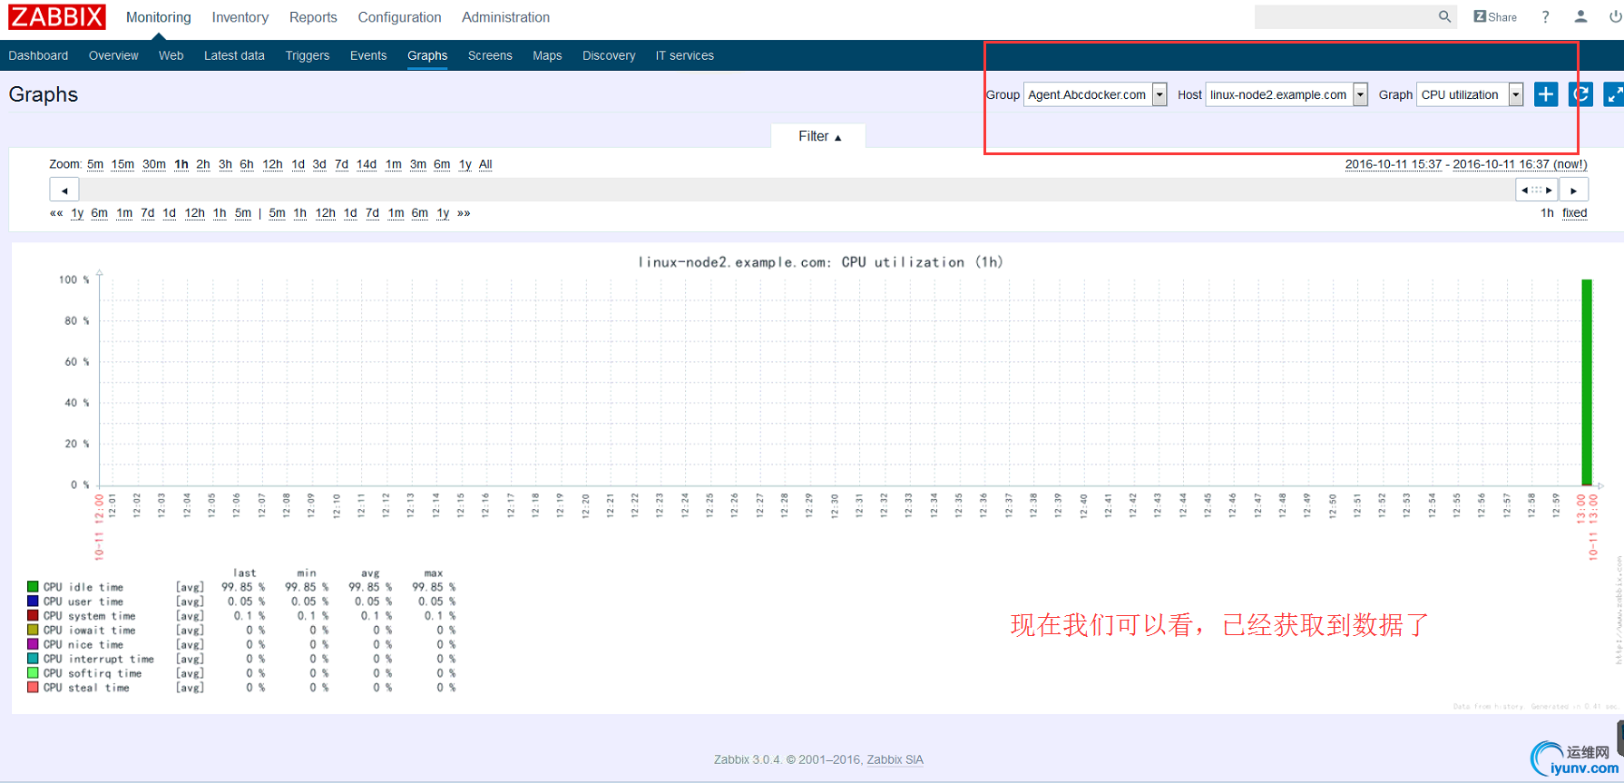Click the CPU user time blue swatch
This screenshot has height=783, width=1624.
[33, 602]
